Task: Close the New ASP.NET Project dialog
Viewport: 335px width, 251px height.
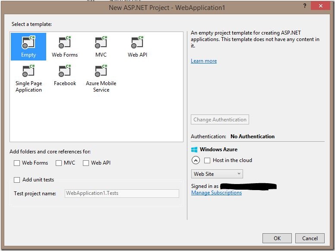Action: pyautogui.click(x=320, y=6)
